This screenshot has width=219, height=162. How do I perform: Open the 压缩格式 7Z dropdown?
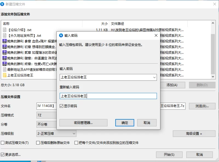(x=47, y=115)
